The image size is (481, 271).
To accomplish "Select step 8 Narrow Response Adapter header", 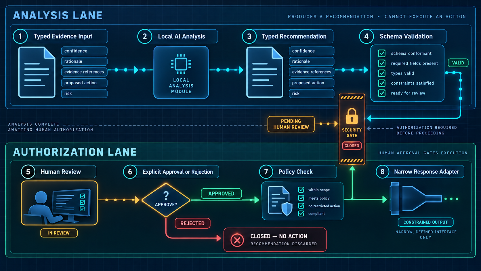I will click(x=420, y=172).
